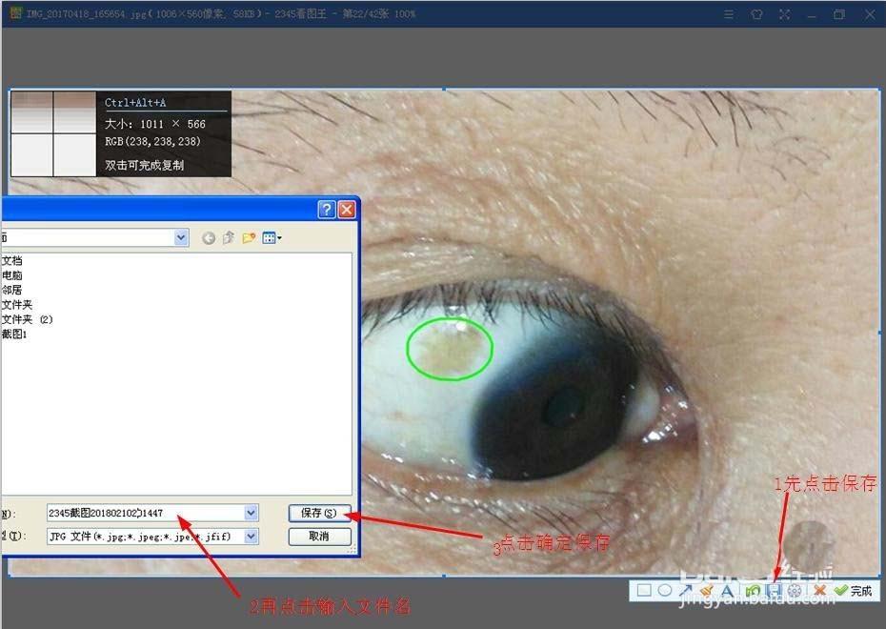Screen dimensions: 886x629
Task: Select the 截图1 folder in list
Action: coord(14,334)
